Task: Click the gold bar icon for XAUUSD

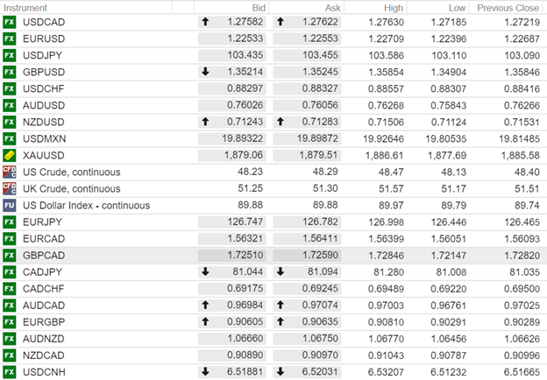Action: pos(10,155)
